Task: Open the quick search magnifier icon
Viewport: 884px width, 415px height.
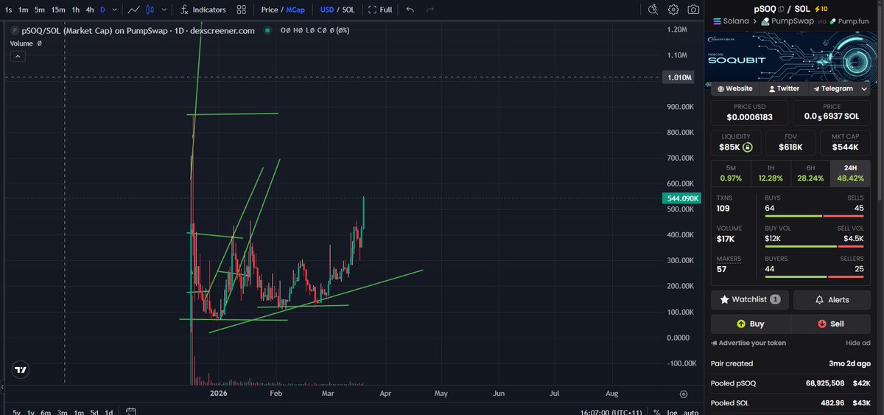Action: coord(653,10)
